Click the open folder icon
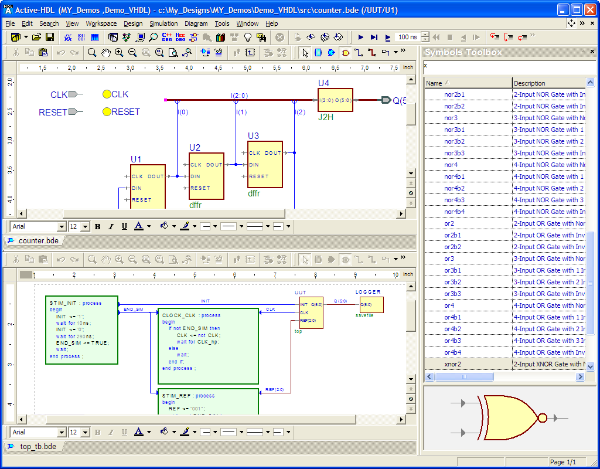This screenshot has height=469, width=600. 37,37
